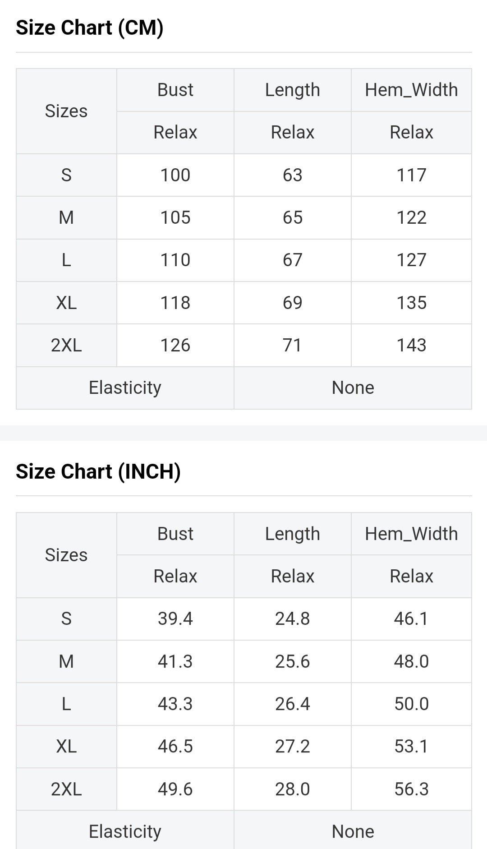Click the Elasticity label in CM chart

point(125,388)
